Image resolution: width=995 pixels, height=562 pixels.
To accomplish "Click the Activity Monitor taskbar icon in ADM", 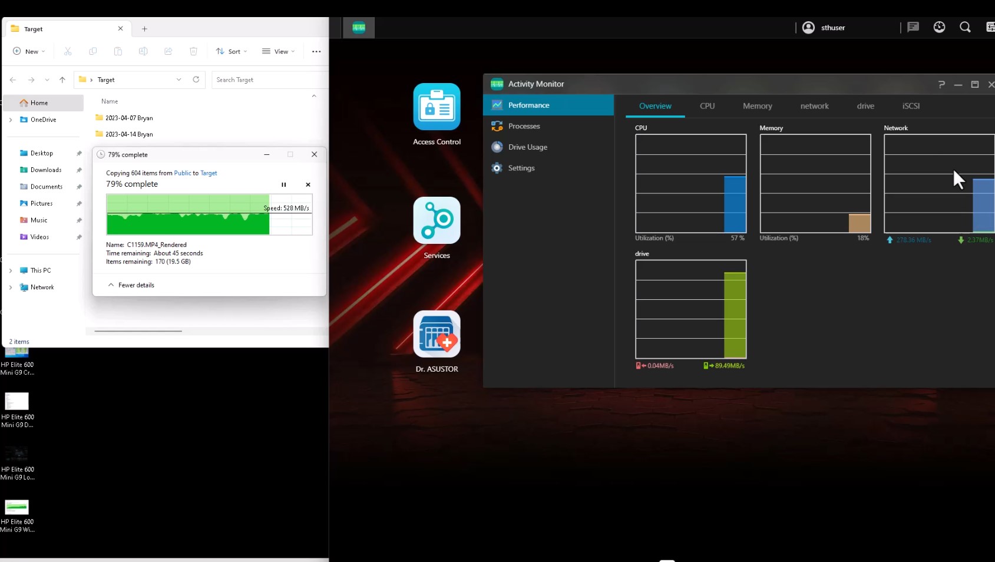I will coord(359,28).
